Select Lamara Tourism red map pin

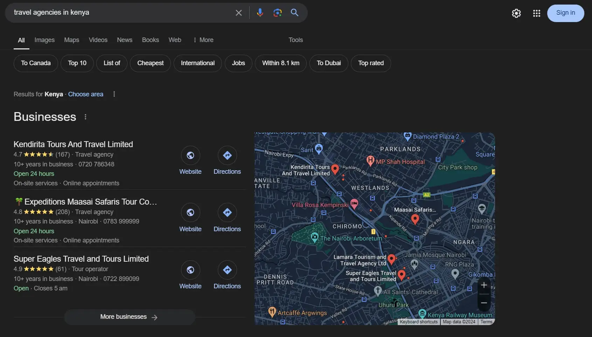391,259
